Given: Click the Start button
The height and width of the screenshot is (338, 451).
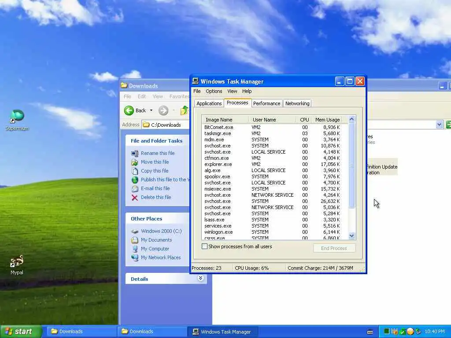Looking at the screenshot, I should (x=21, y=331).
